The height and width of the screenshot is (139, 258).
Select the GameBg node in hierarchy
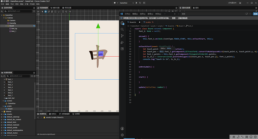pyautogui.click(x=12, y=23)
